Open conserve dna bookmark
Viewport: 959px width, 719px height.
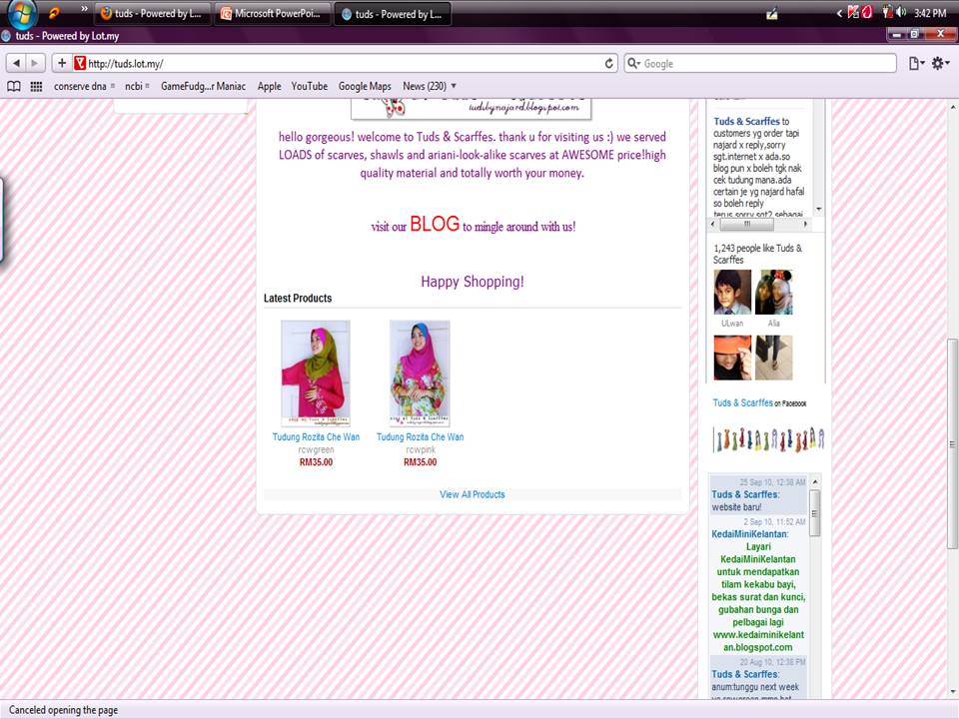click(80, 86)
